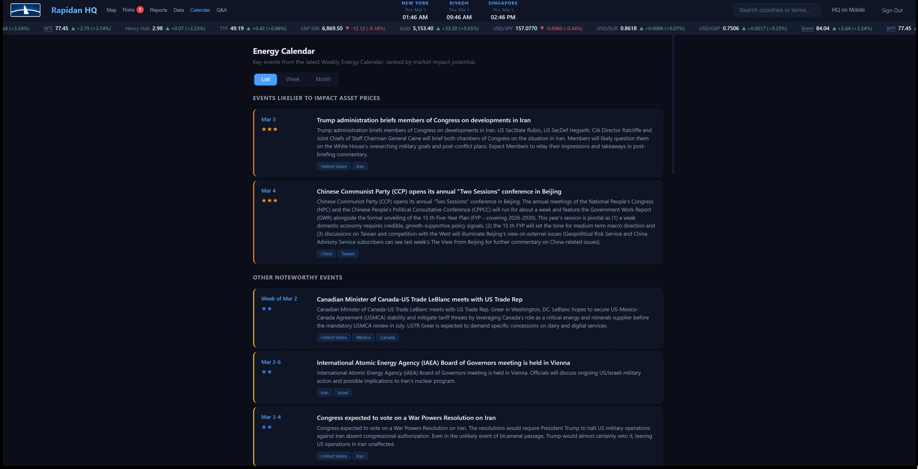Switch to Month view
This screenshot has width=918, height=469.
click(x=323, y=79)
